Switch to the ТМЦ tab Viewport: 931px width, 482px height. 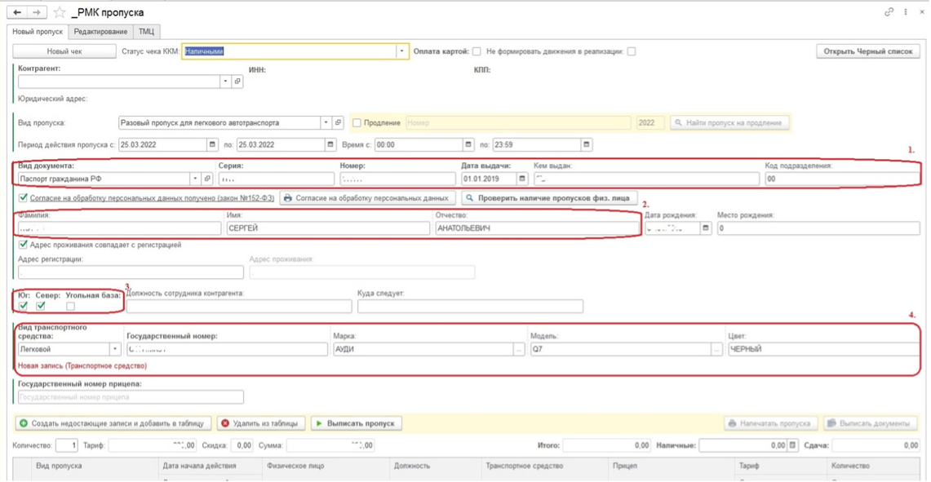(146, 32)
